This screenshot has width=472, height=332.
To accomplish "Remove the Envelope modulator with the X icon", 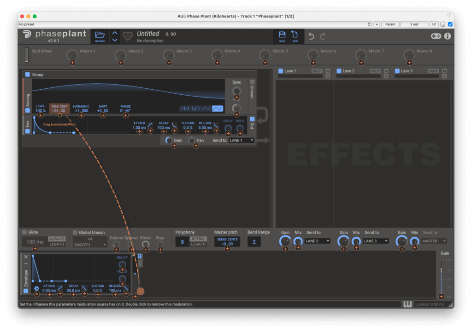I will pyautogui.click(x=26, y=257).
